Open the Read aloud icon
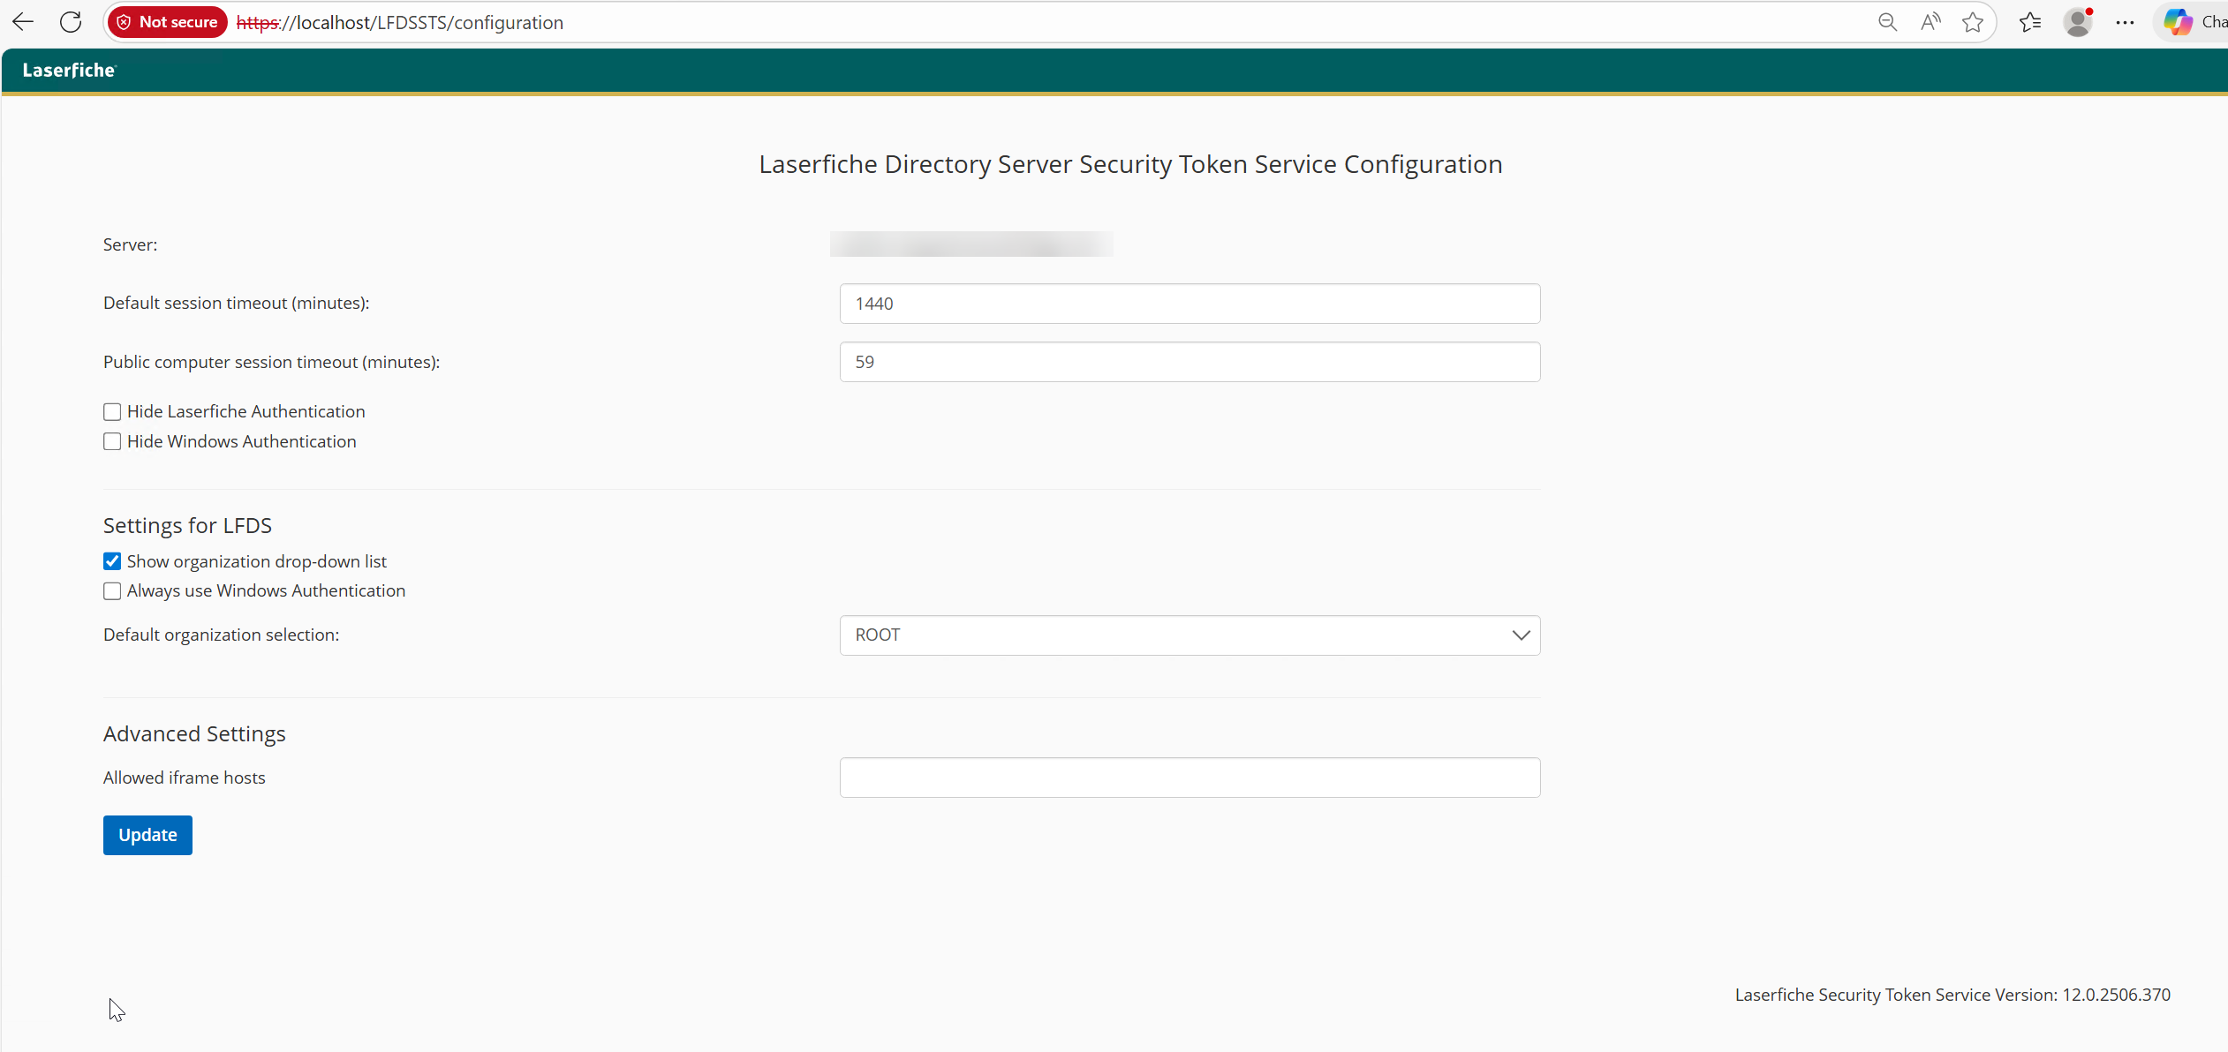The height and width of the screenshot is (1052, 2228). click(x=1930, y=22)
